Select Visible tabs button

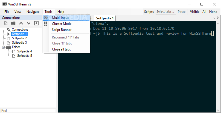coord(195,12)
